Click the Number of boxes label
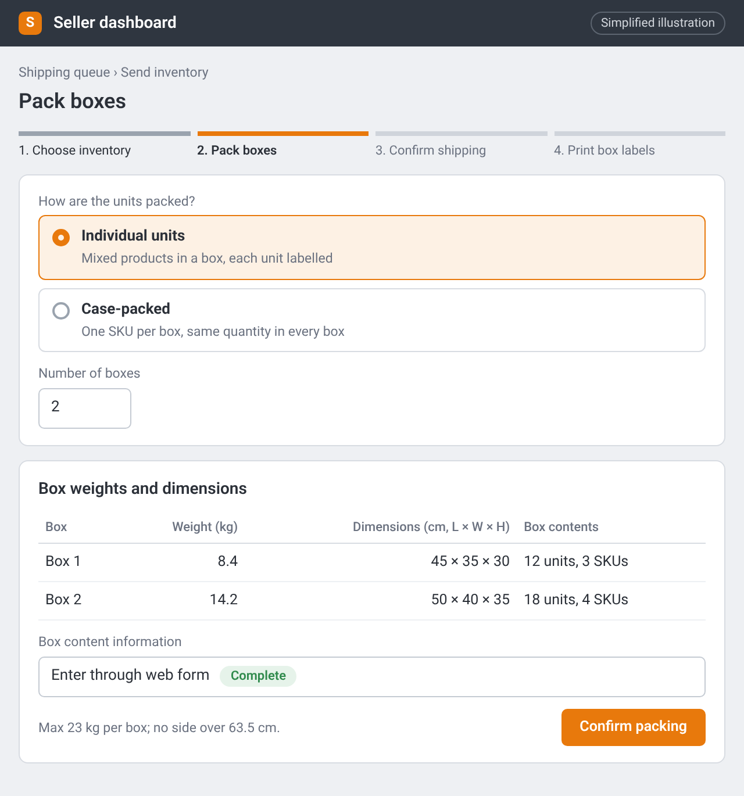Viewport: 744px width, 796px height. pos(90,373)
